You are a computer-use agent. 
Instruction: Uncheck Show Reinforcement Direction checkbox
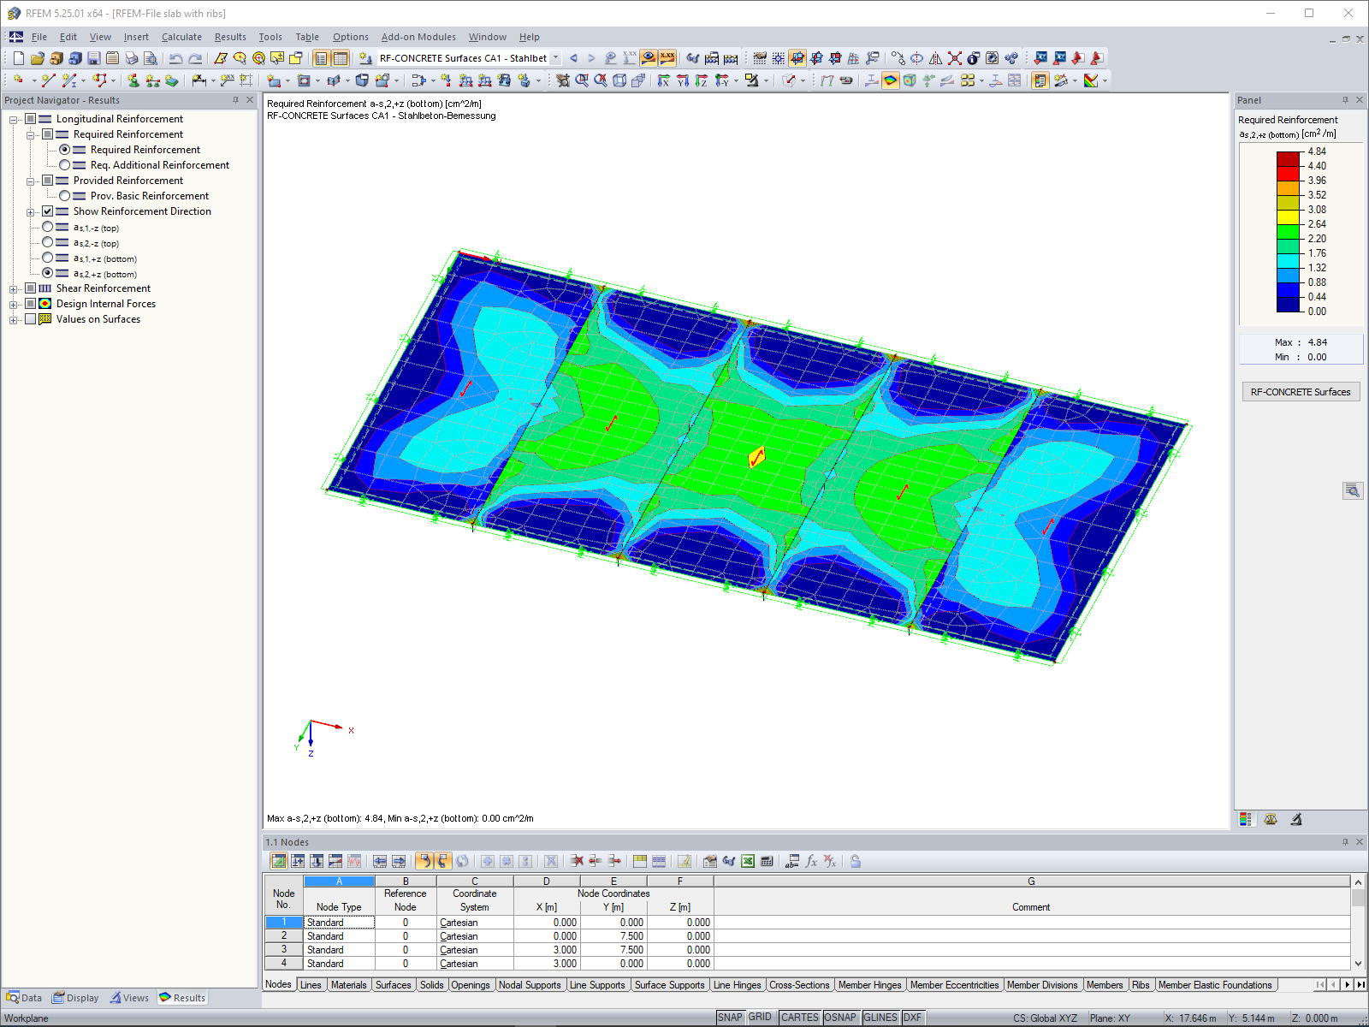[x=48, y=211]
